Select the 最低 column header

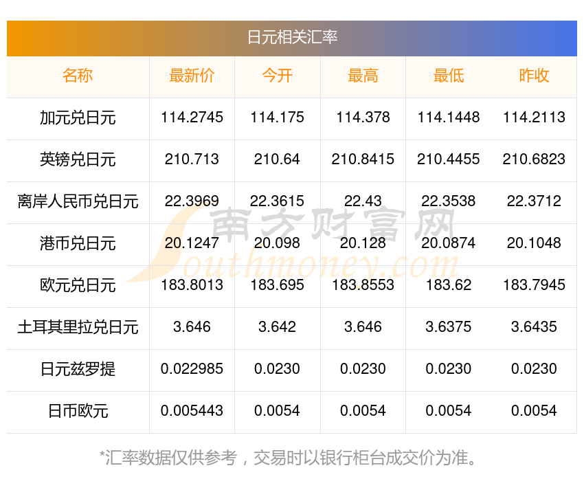click(x=448, y=76)
